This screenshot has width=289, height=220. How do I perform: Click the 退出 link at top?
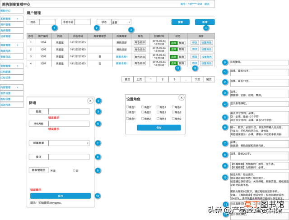click(207, 4)
